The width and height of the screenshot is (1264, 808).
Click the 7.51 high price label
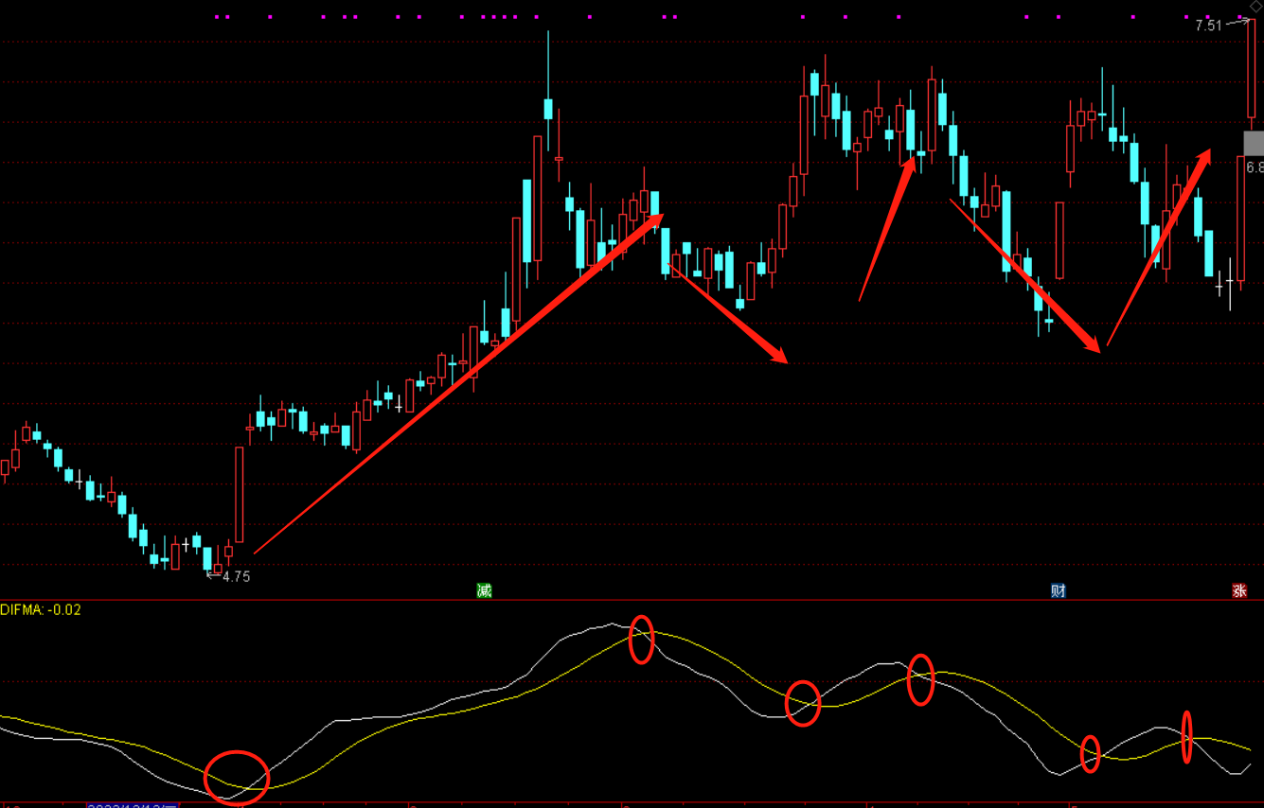(x=1208, y=26)
